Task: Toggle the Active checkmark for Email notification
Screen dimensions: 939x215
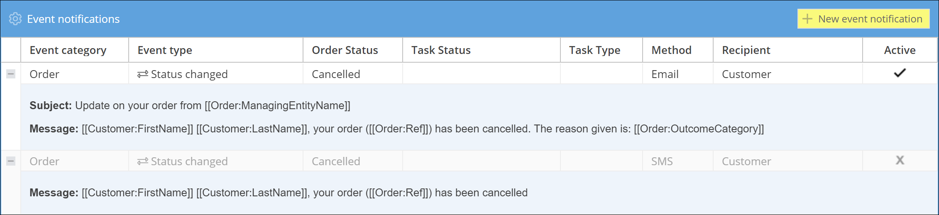Action: click(900, 73)
